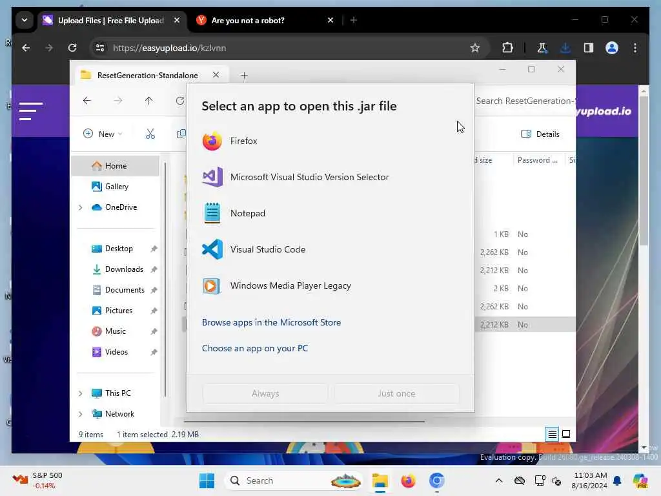Open the Windows Start menu
This screenshot has width=661, height=496.
(207, 480)
